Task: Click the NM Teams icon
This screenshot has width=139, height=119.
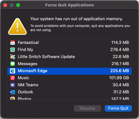Action: click(13, 85)
